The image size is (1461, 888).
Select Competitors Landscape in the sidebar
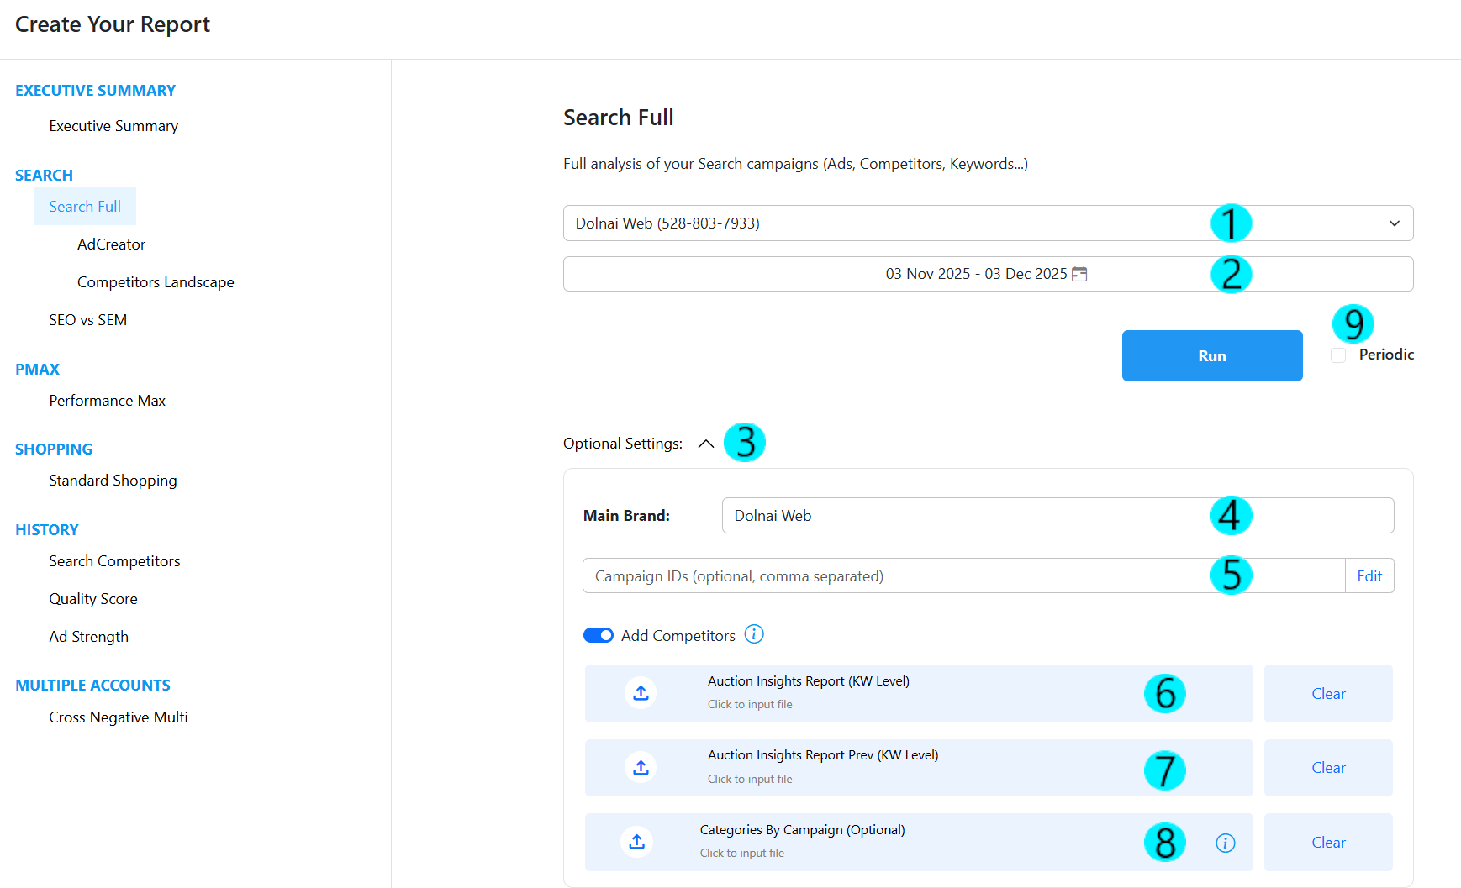(x=156, y=282)
